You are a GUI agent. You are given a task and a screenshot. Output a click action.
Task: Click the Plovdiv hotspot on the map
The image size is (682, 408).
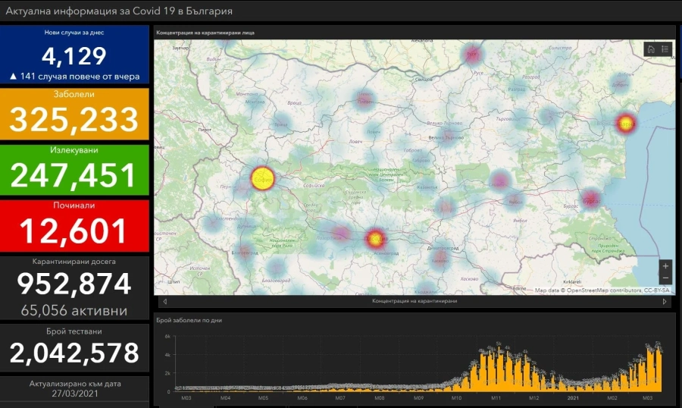click(375, 239)
